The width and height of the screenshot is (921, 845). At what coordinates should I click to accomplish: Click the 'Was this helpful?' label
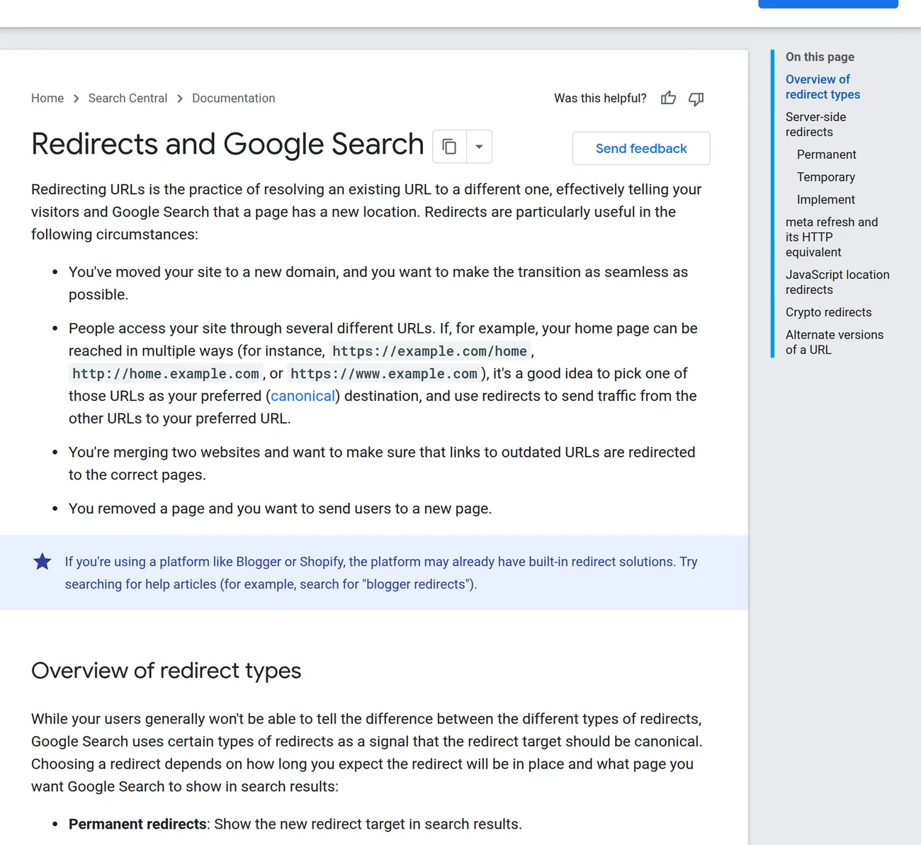click(x=600, y=98)
